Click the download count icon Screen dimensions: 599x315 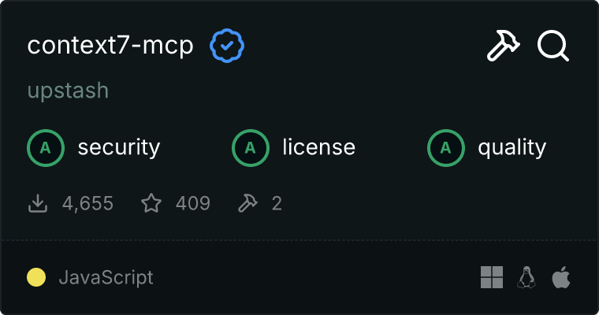pyautogui.click(x=38, y=203)
